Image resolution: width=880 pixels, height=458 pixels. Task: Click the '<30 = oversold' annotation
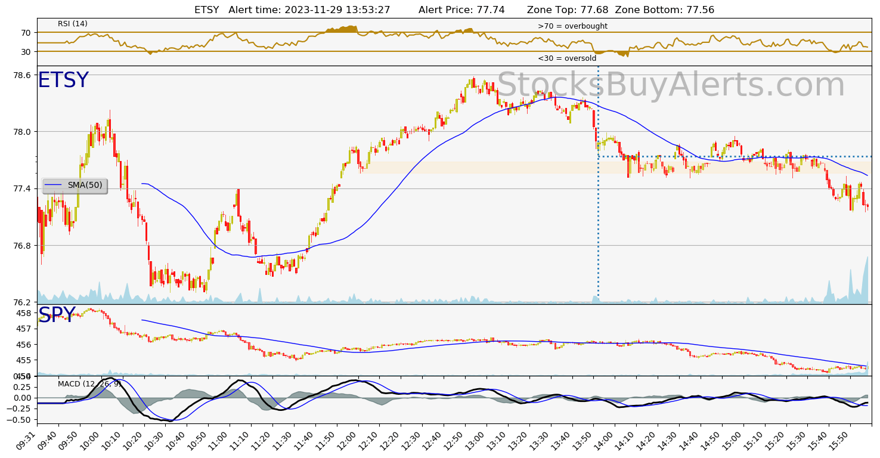point(567,58)
